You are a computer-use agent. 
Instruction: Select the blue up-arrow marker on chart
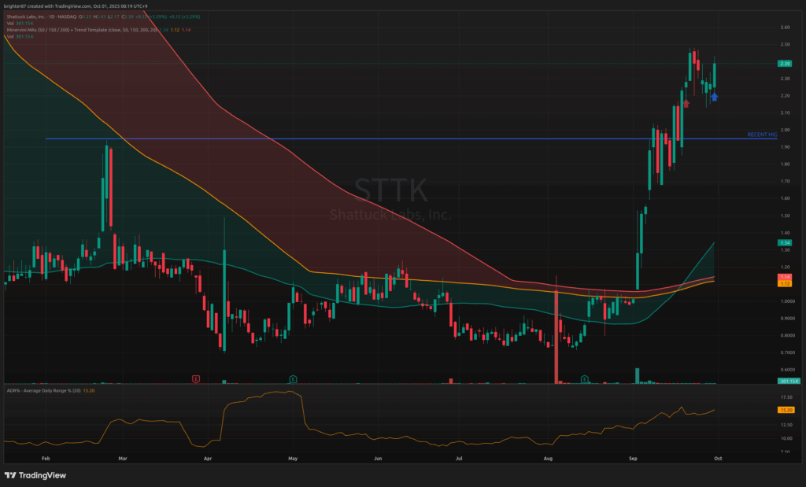(x=714, y=97)
